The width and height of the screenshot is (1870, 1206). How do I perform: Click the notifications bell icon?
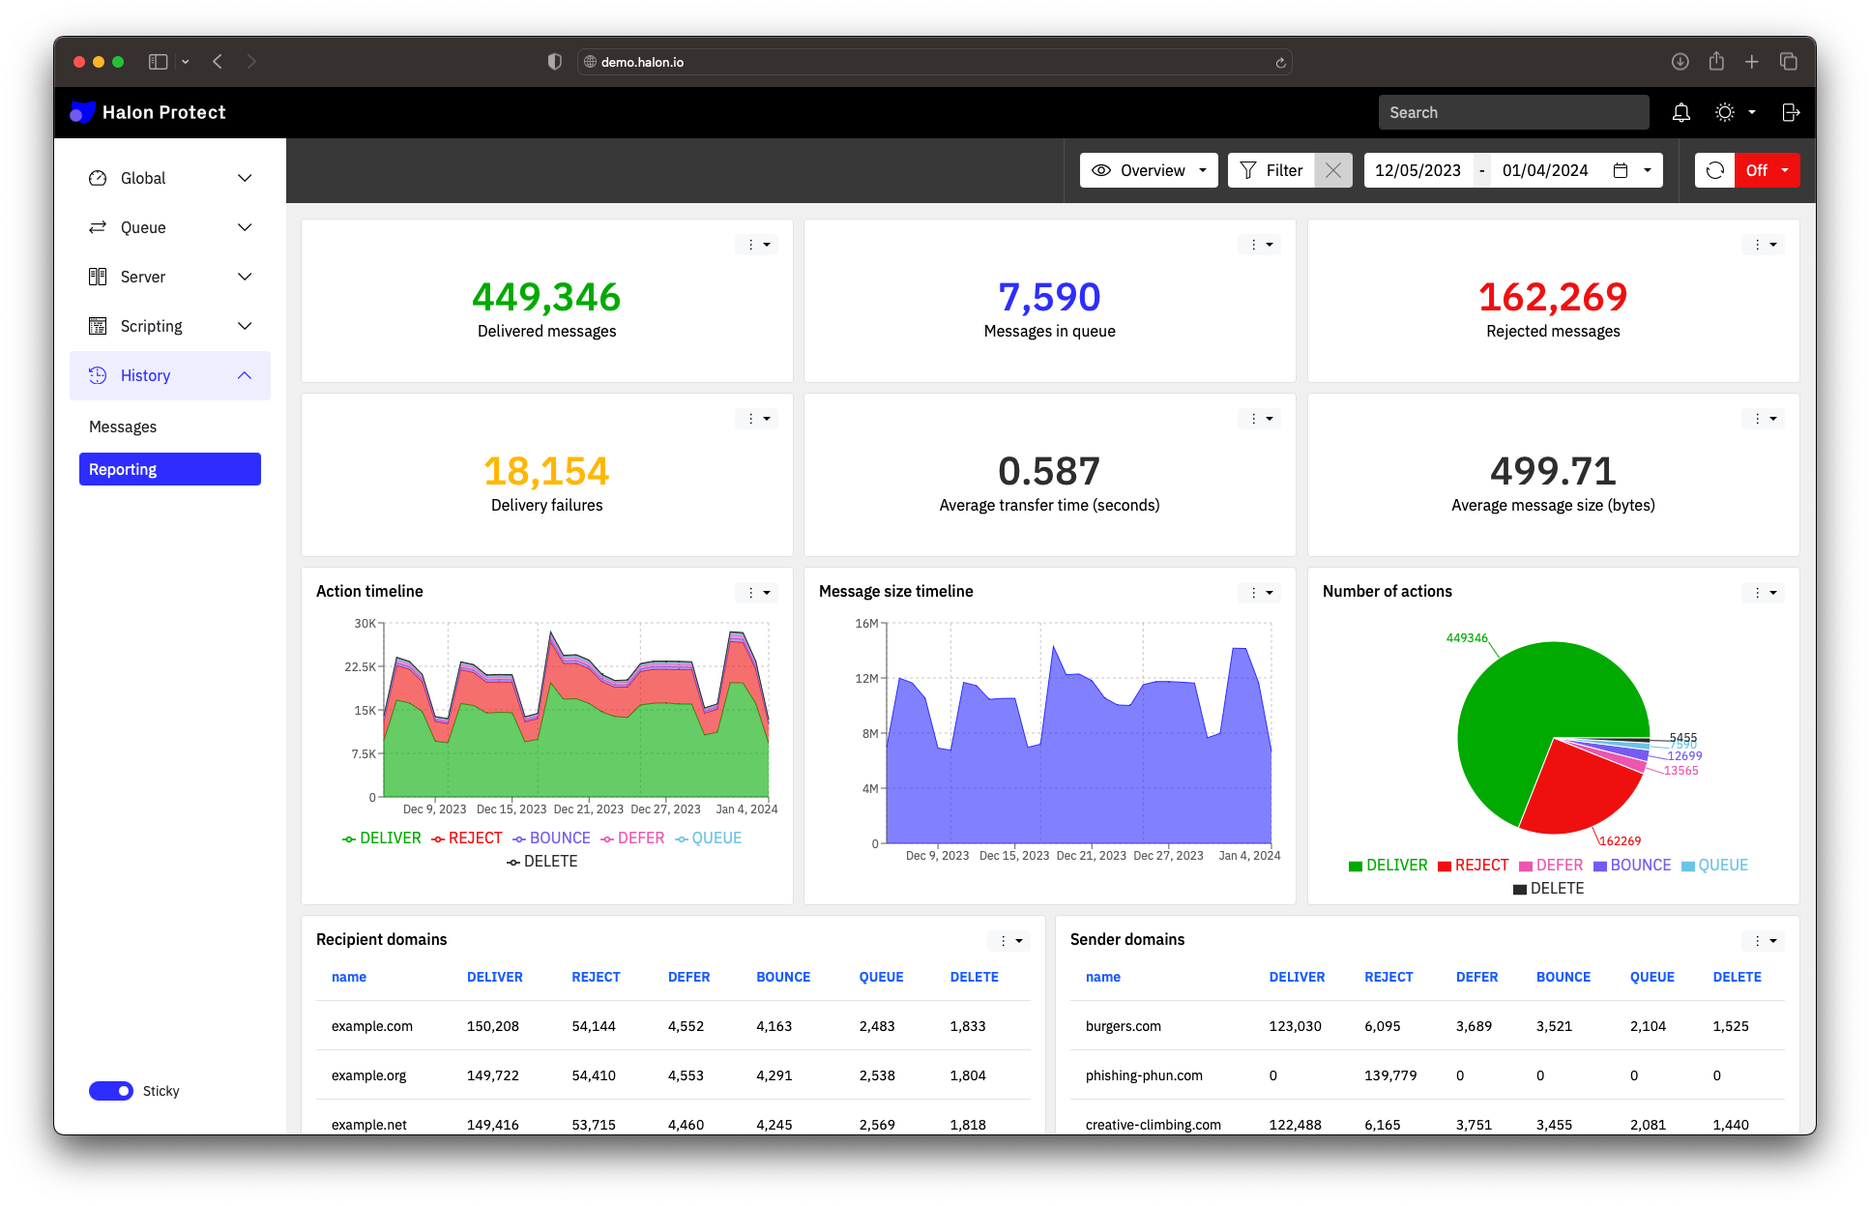(x=1680, y=112)
